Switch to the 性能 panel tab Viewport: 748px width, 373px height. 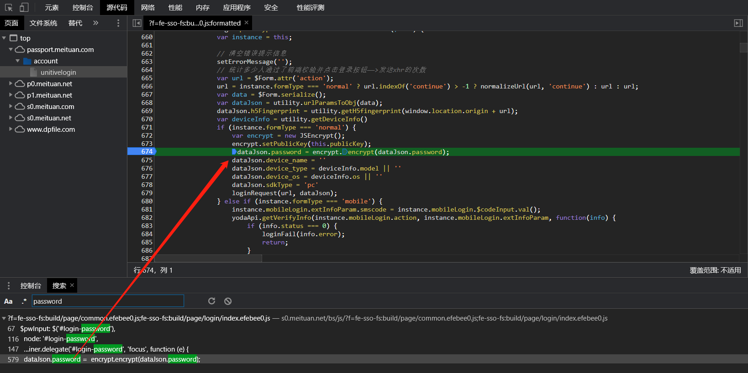[x=175, y=7]
